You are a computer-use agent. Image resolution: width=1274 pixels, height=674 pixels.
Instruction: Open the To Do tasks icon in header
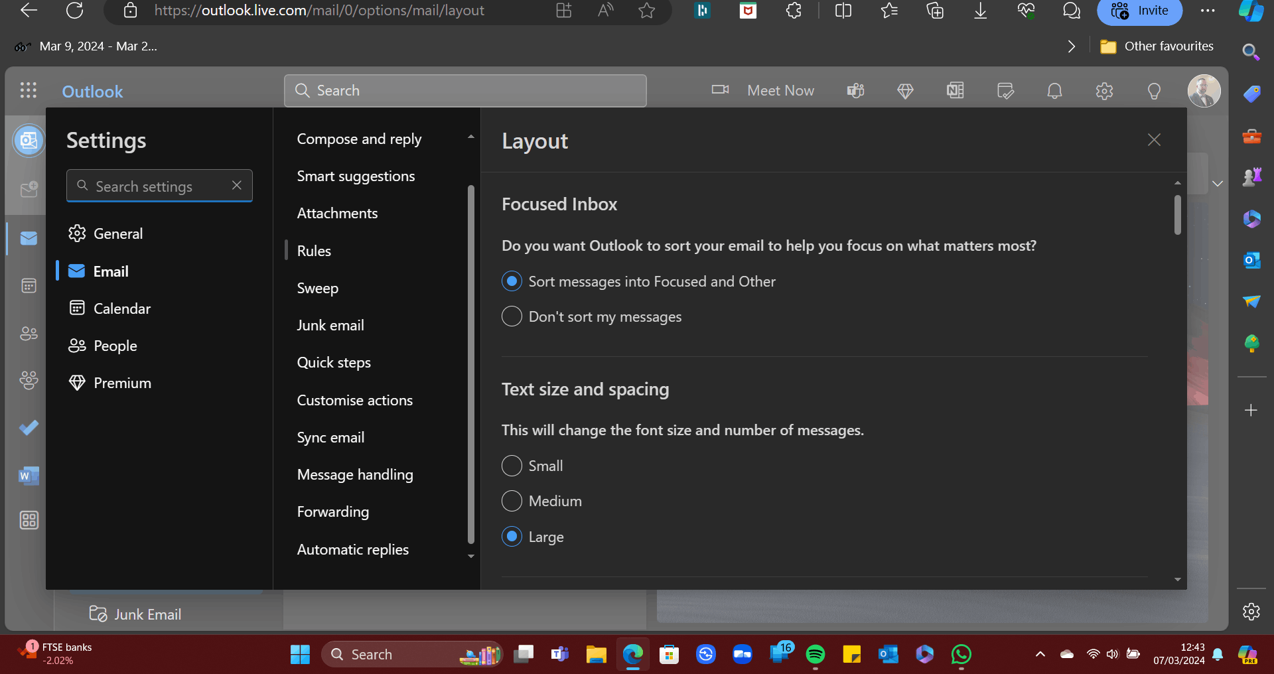pos(1005,91)
